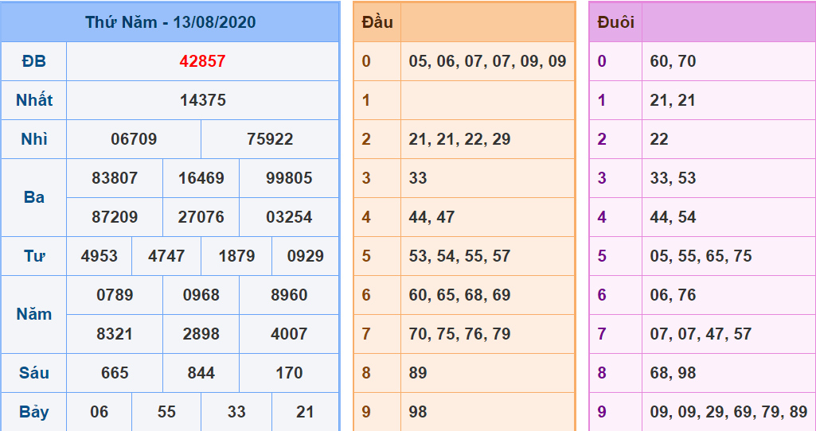Viewport: 816px width, 431px height.
Task: Select Ba prize number 83807
Action: click(115, 178)
